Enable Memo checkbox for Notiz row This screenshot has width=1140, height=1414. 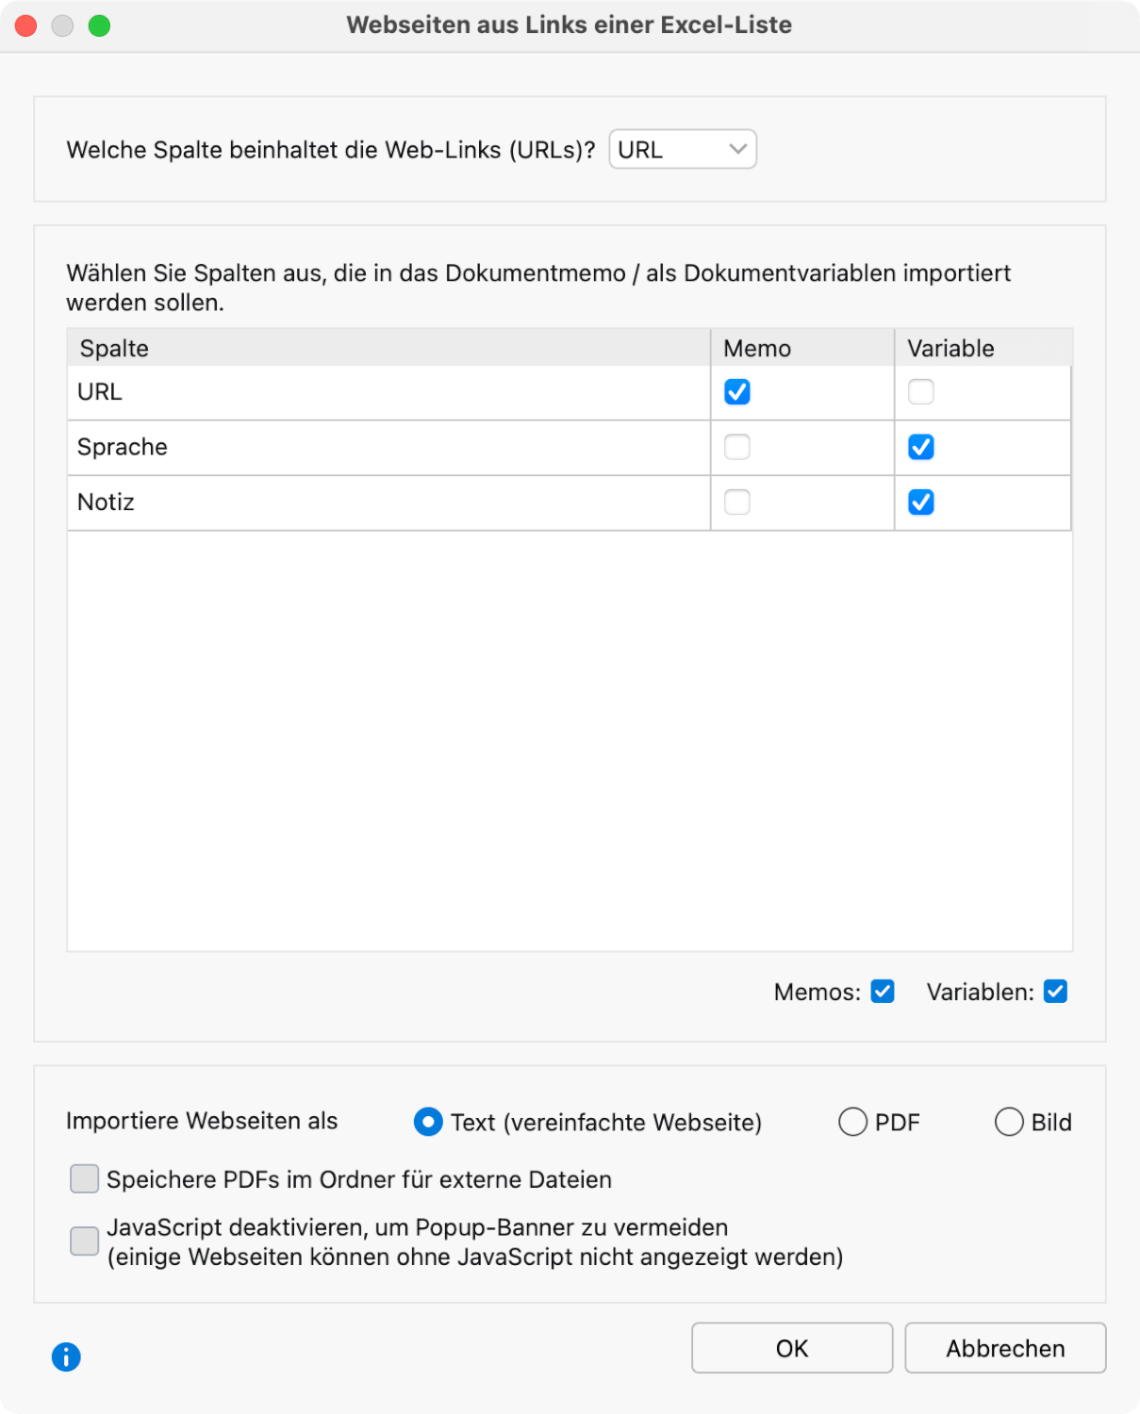coord(737,502)
